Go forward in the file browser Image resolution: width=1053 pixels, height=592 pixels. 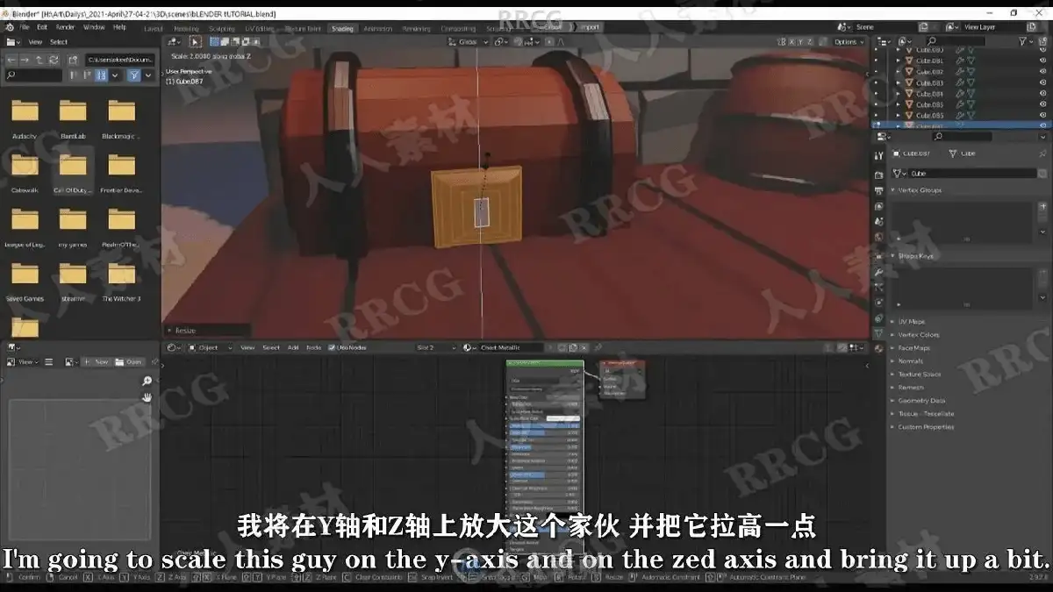click(25, 59)
